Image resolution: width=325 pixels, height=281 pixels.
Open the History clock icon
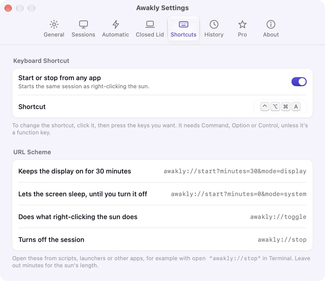[214, 24]
